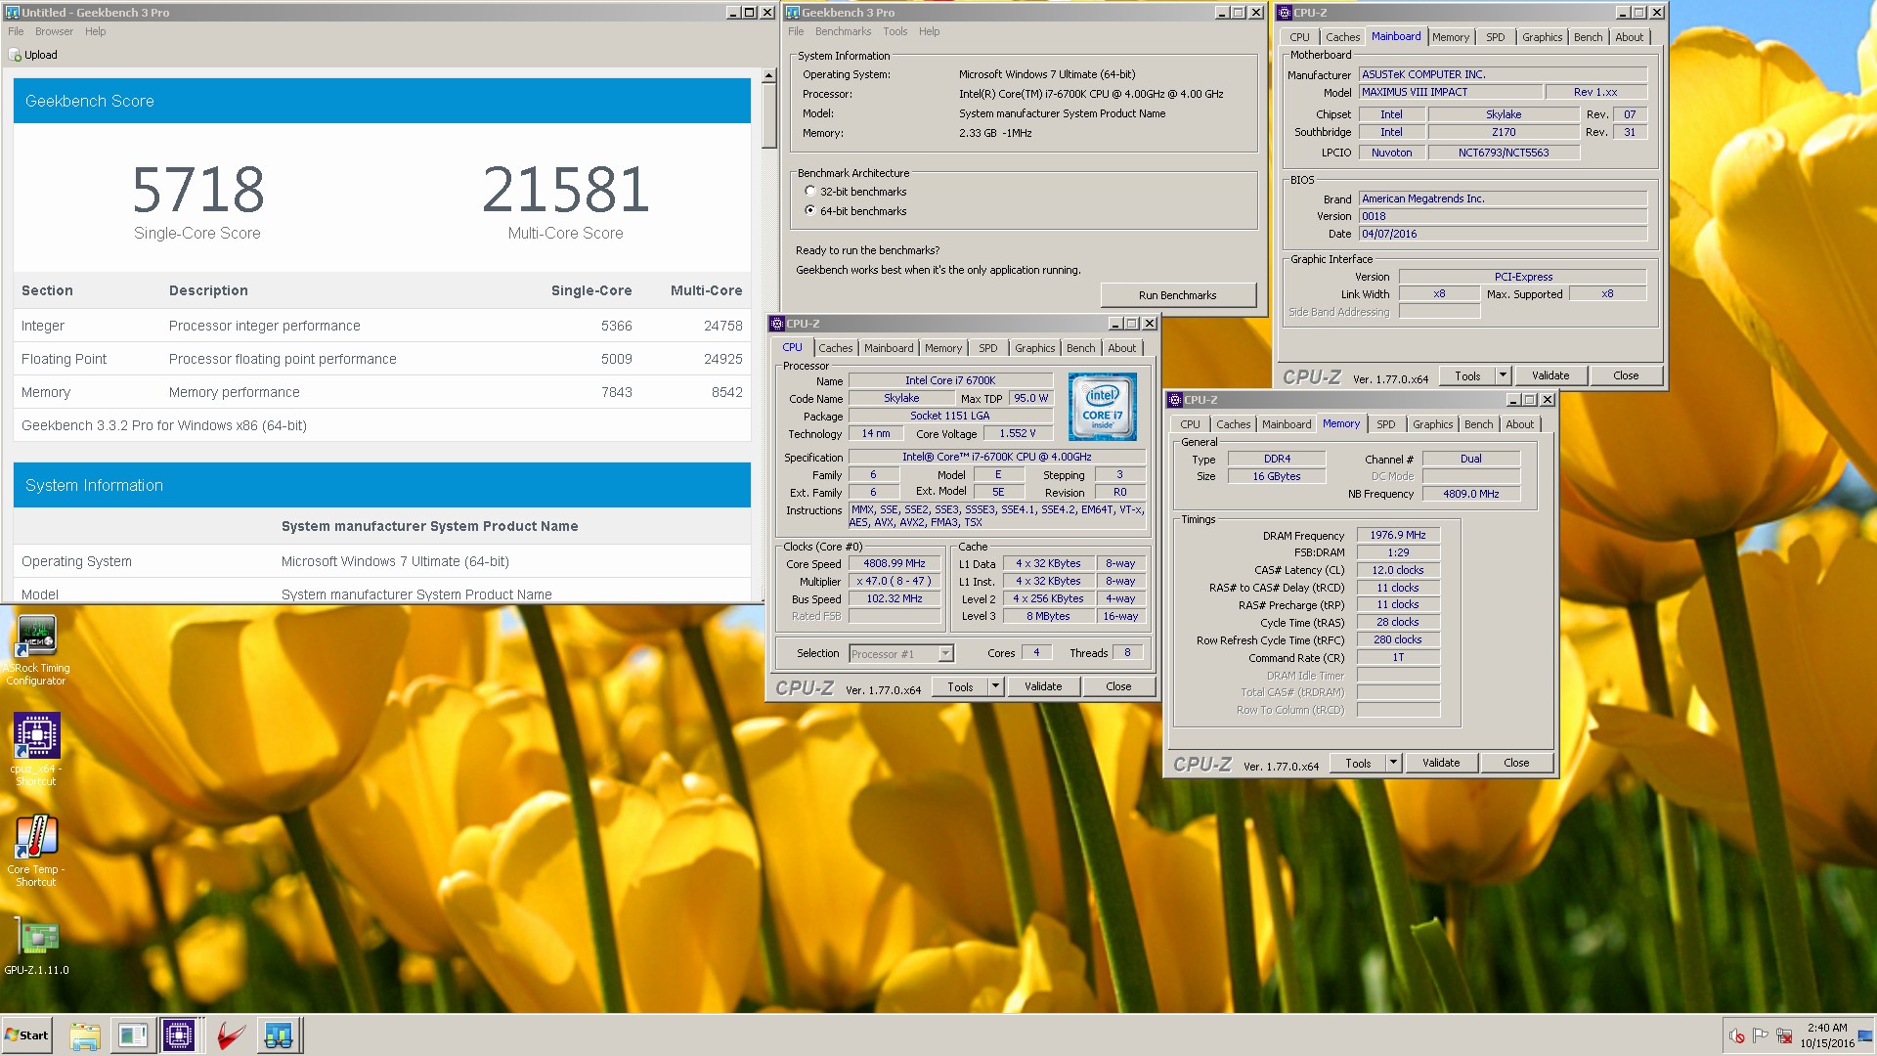This screenshot has height=1056, width=1877.
Task: Click the CPU-Z Mainboard window title icon
Action: pyautogui.click(x=1285, y=12)
